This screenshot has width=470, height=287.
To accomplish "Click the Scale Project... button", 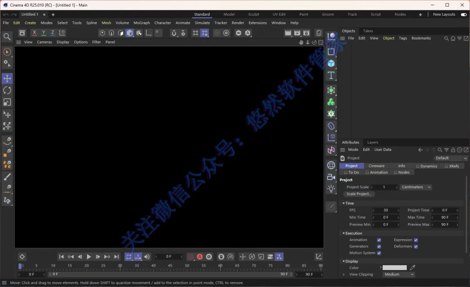I will (x=359, y=194).
